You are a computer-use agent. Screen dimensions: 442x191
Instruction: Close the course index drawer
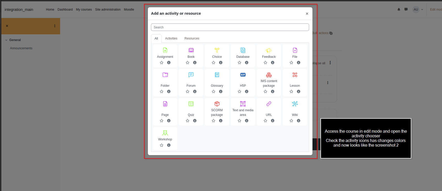[7, 26]
